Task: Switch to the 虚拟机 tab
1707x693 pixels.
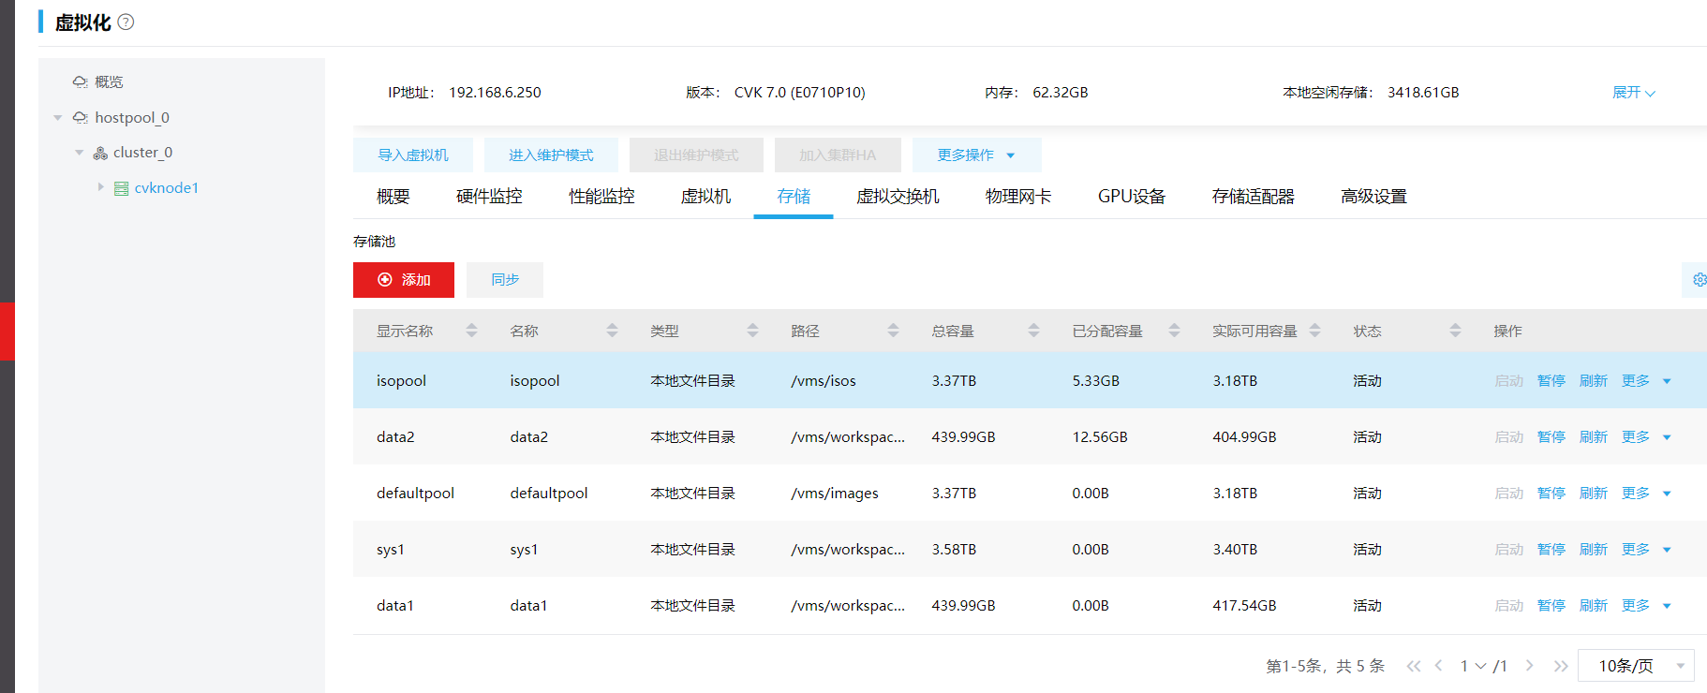Action: tap(705, 197)
